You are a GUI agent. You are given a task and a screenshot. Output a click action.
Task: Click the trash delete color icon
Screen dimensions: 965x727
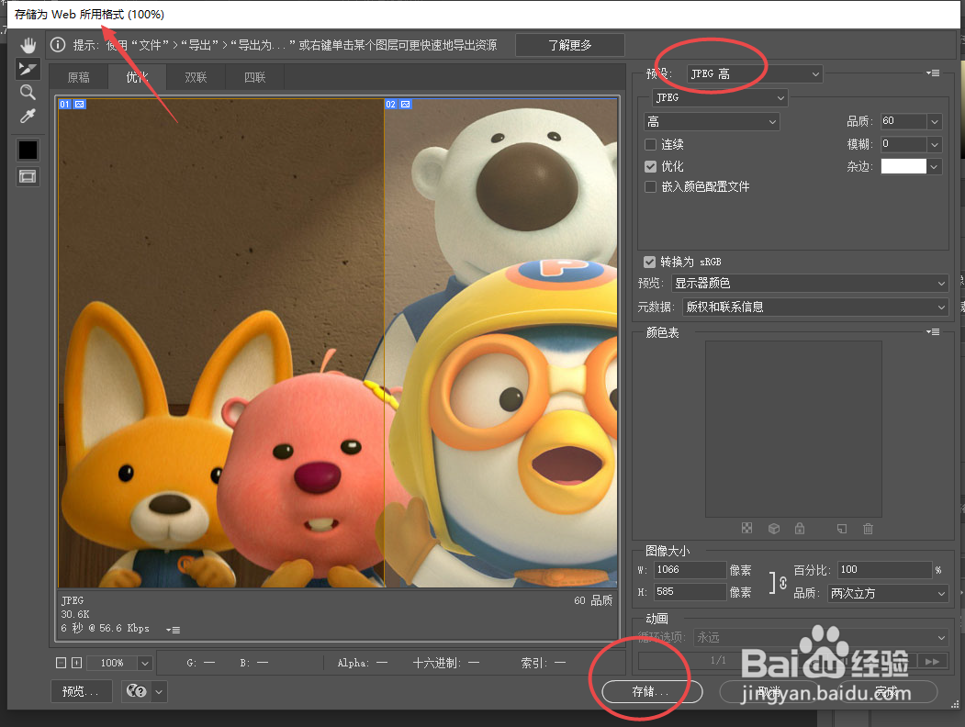(868, 529)
